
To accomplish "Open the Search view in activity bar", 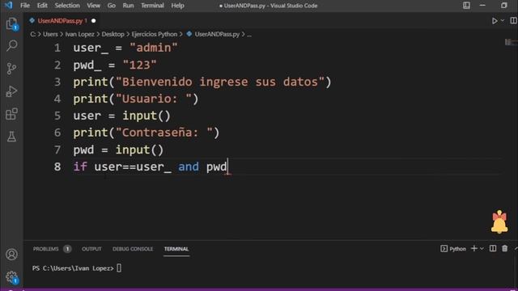I will 11,45.
